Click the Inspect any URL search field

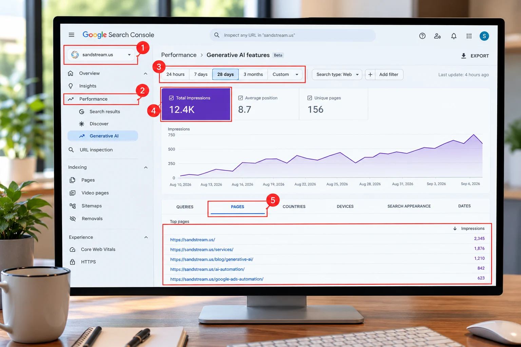coord(293,35)
